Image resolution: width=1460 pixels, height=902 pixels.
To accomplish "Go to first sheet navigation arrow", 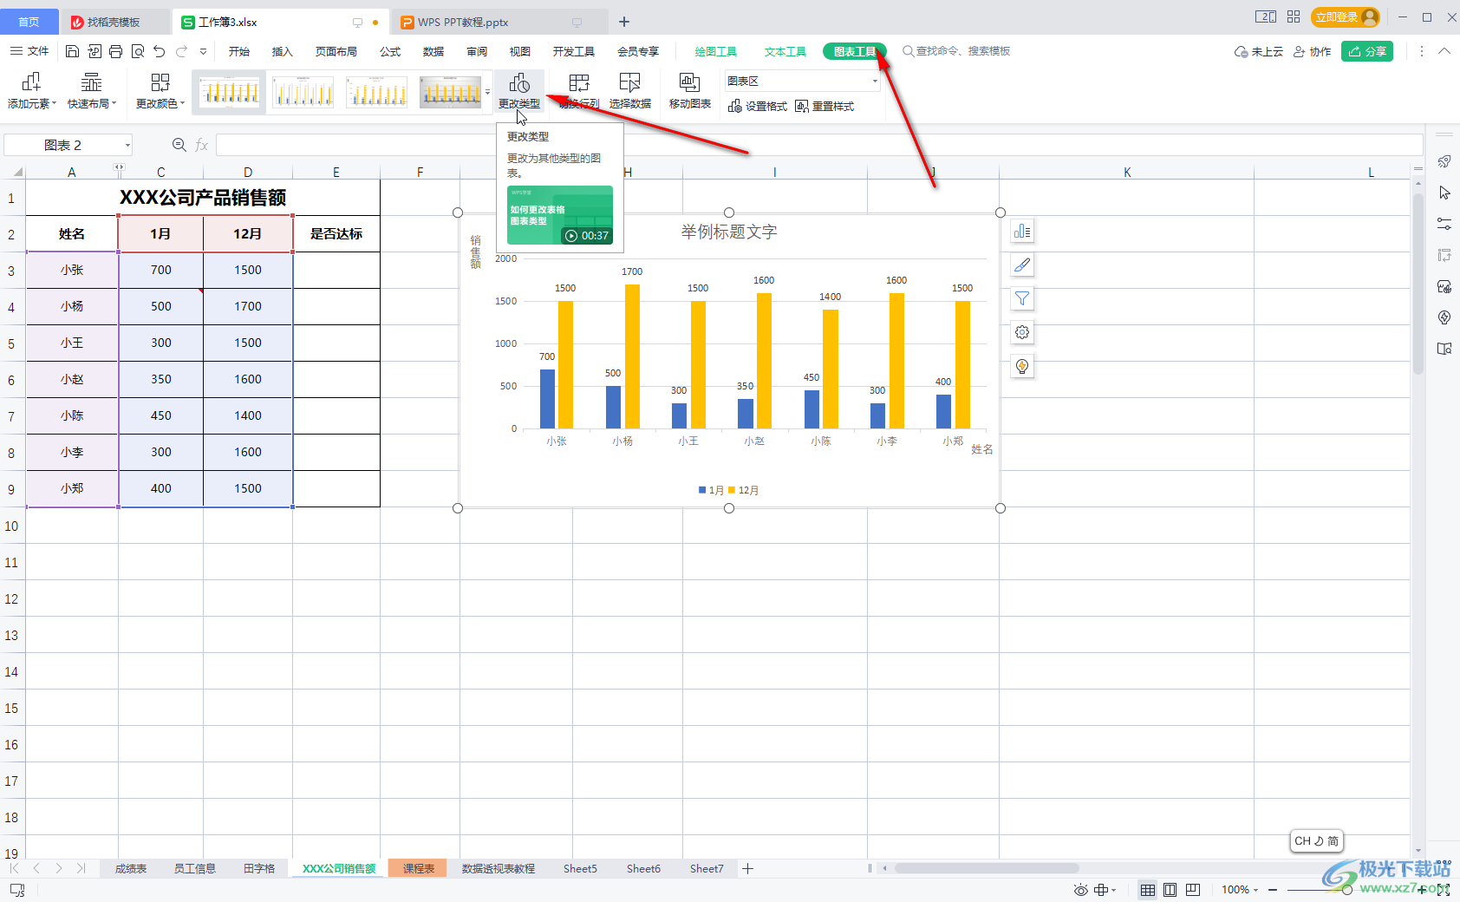I will click(14, 868).
